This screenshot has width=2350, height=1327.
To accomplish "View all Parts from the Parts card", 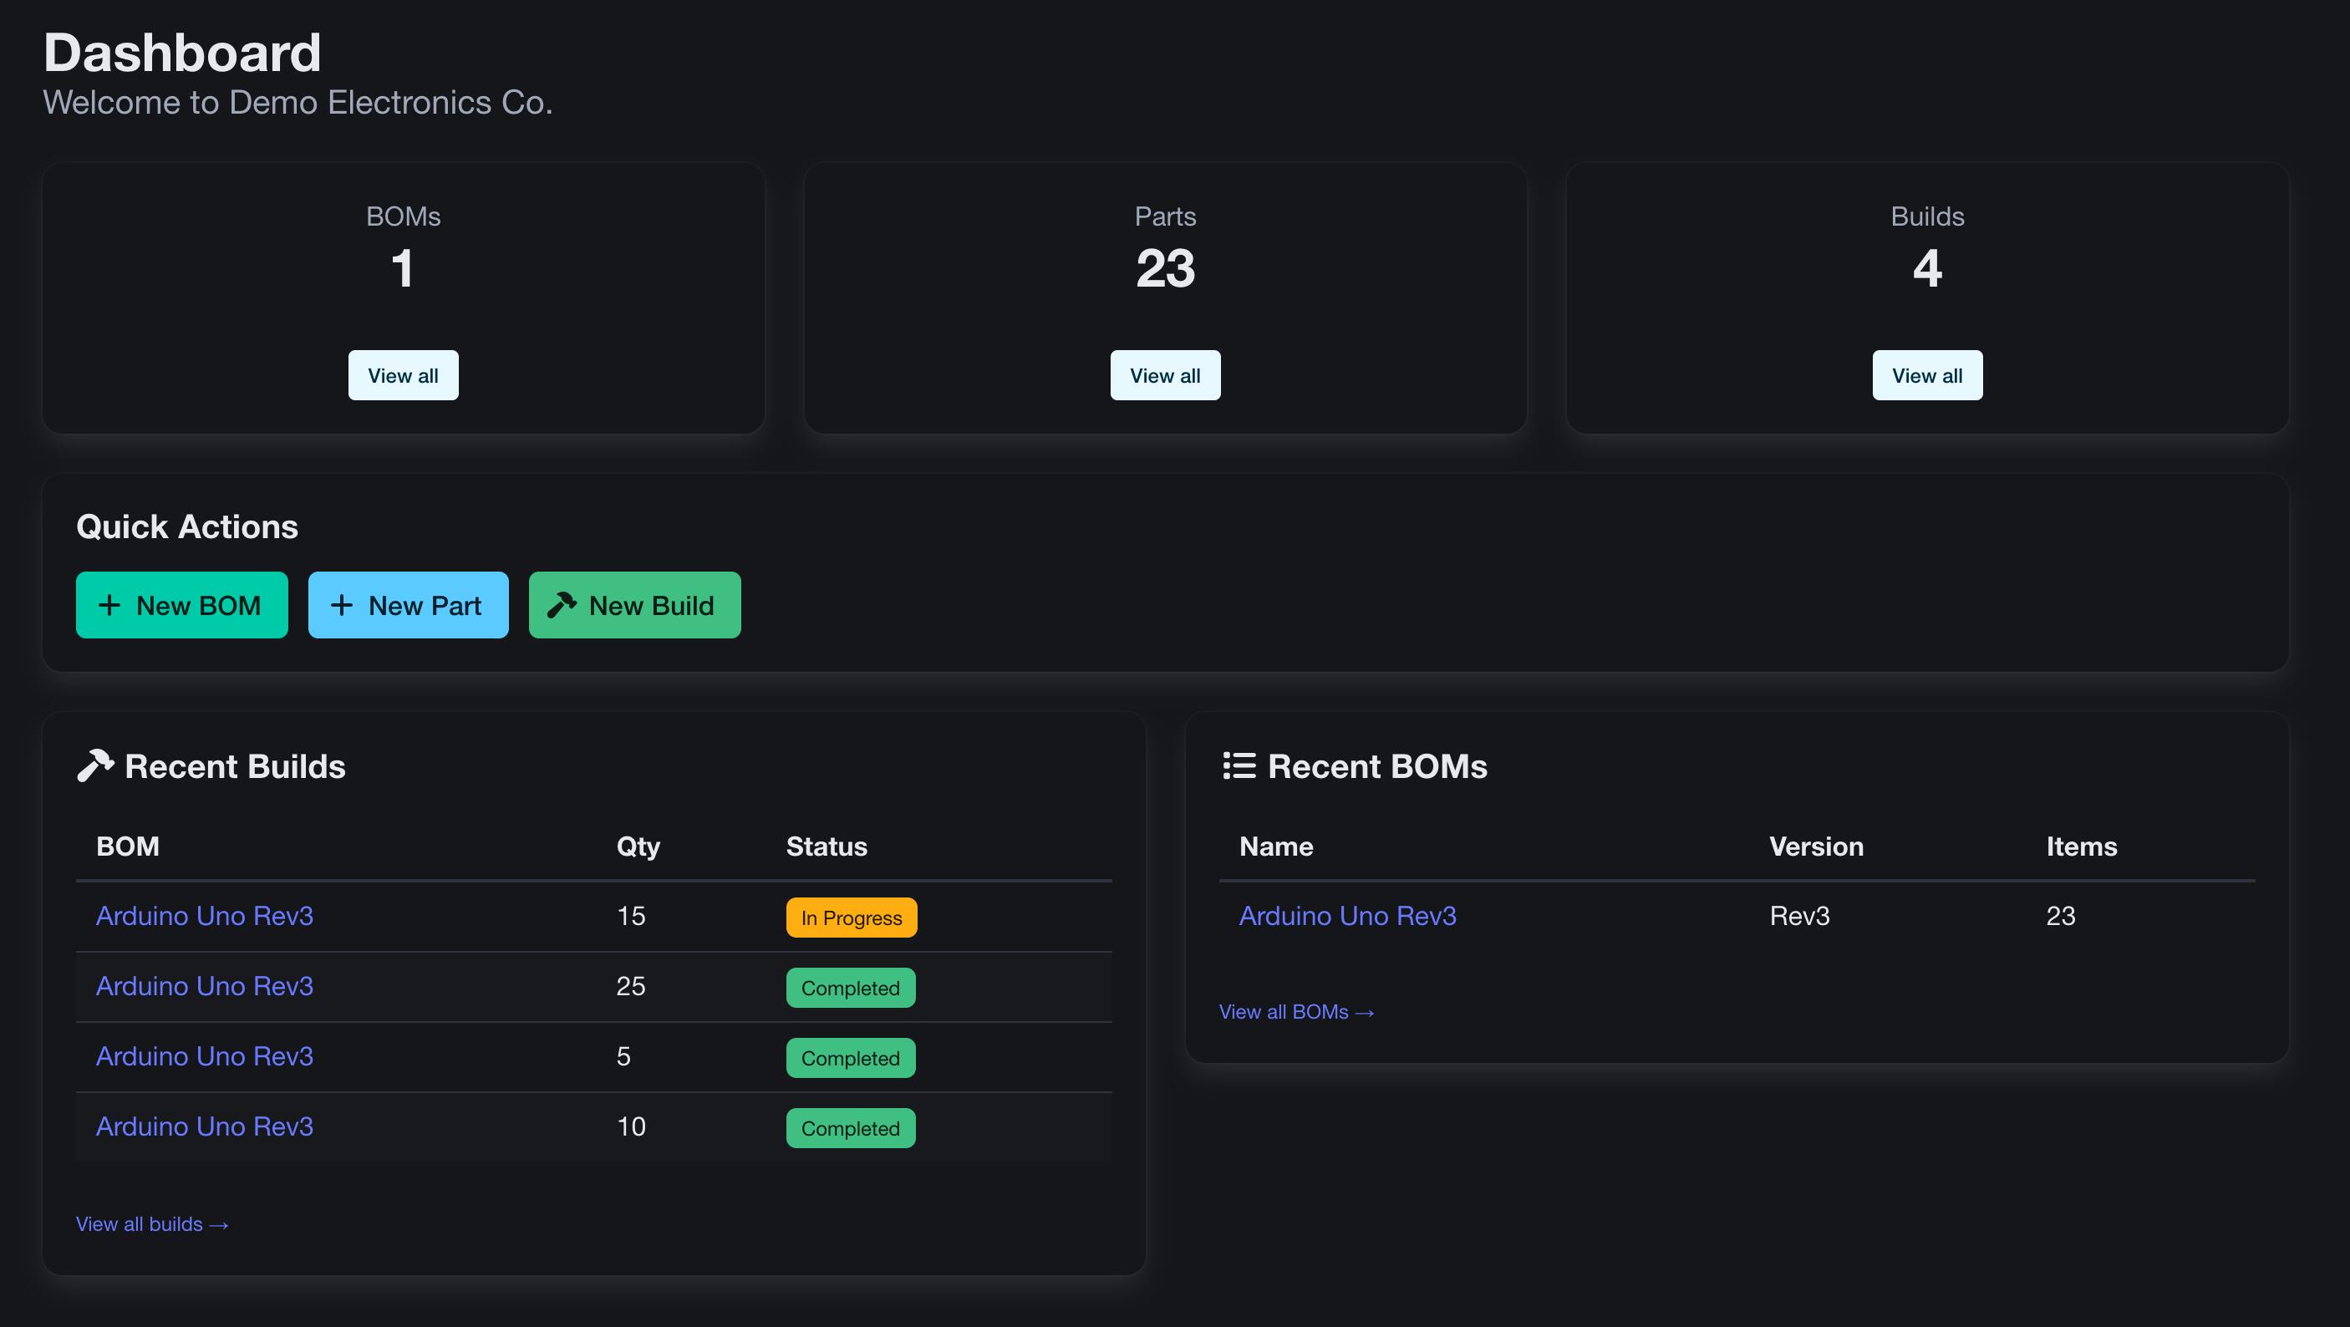I will pos(1164,374).
